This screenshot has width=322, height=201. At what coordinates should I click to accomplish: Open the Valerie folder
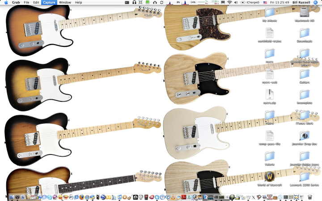pyautogui.click(x=269, y=156)
